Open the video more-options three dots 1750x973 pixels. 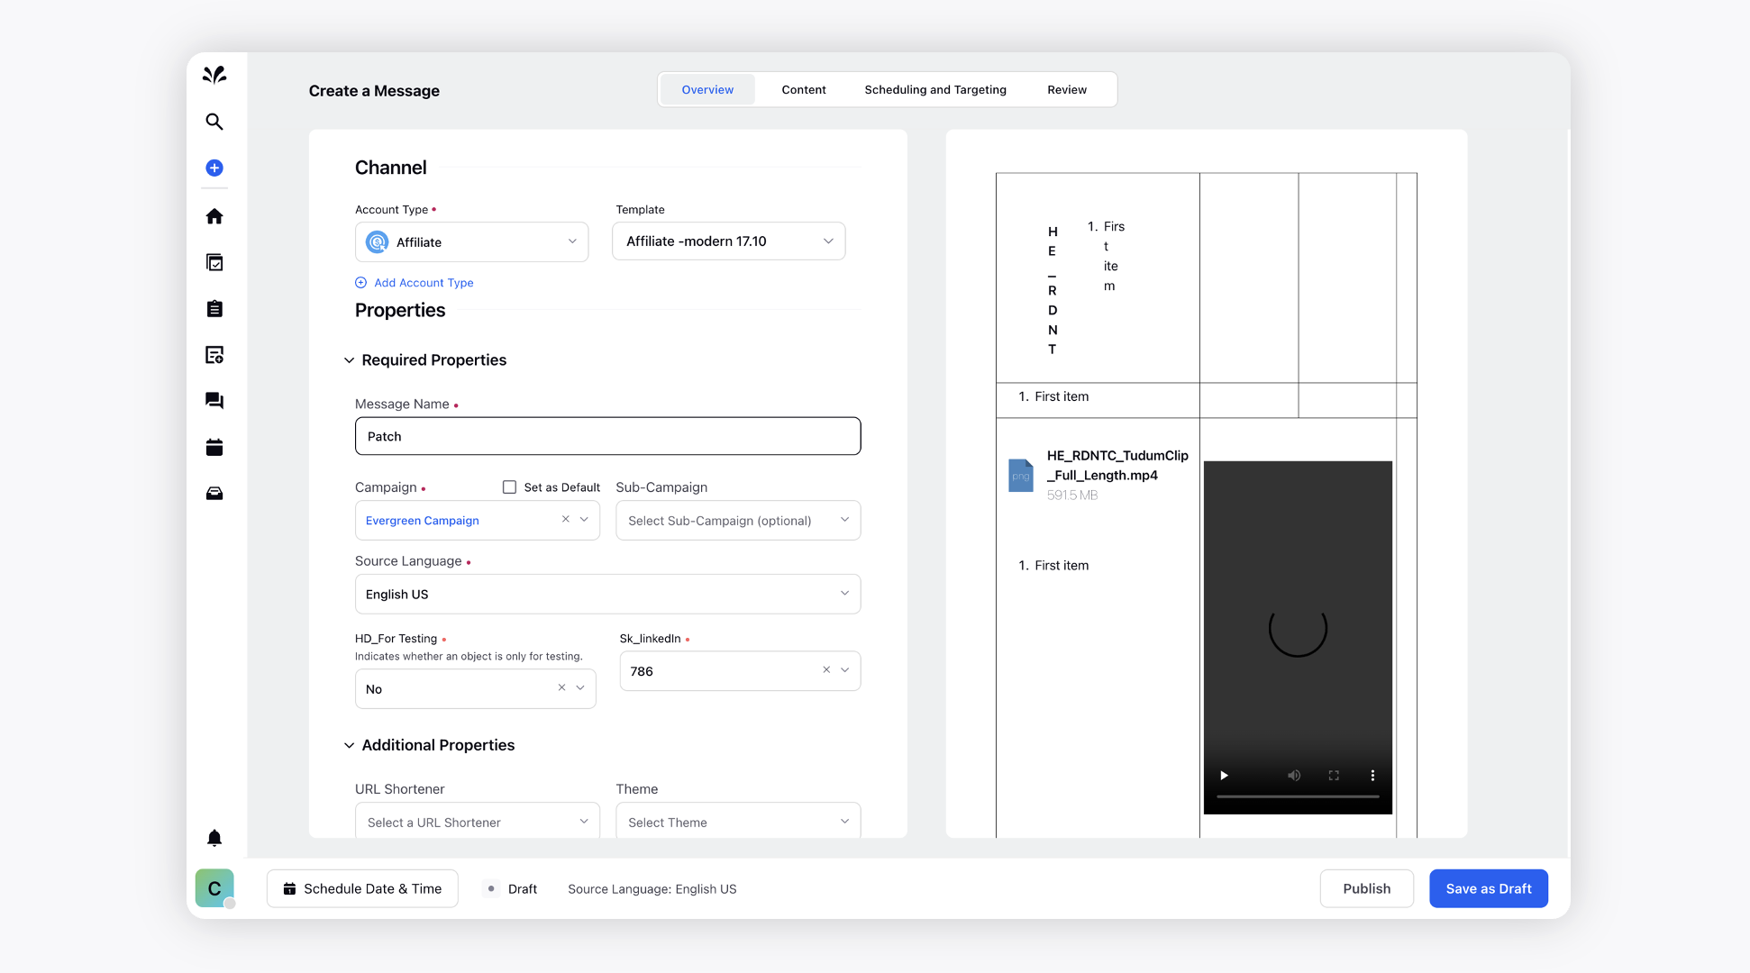pyautogui.click(x=1372, y=776)
